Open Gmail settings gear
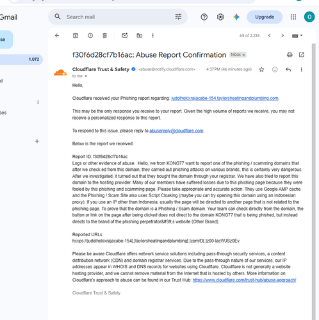The width and height of the screenshot is (319, 320). (x=220, y=17)
